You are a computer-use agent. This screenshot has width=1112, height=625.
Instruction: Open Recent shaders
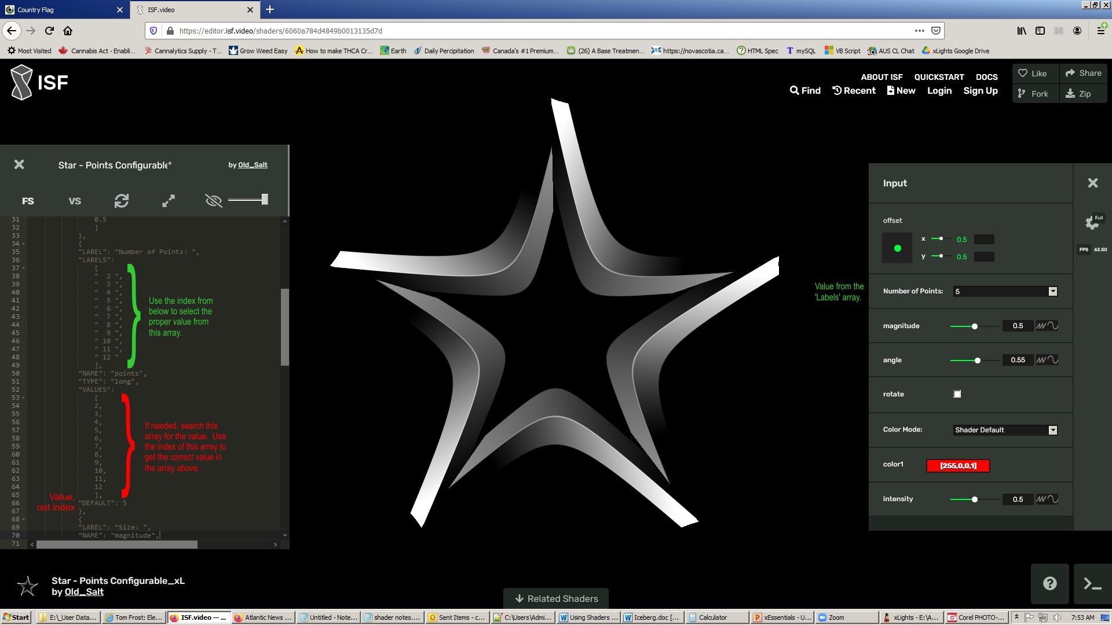tap(854, 91)
